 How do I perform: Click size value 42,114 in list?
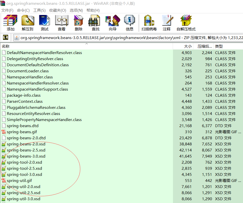point(185,150)
